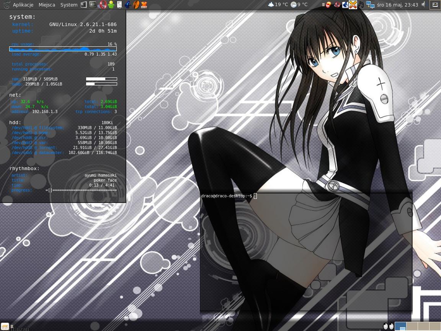Click rhythmbox time 0:13 / 4:41
441x331 pixels.
pos(102,185)
